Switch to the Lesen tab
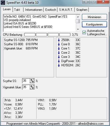Viewport: 110px width, 126px height. [x=7, y=9]
